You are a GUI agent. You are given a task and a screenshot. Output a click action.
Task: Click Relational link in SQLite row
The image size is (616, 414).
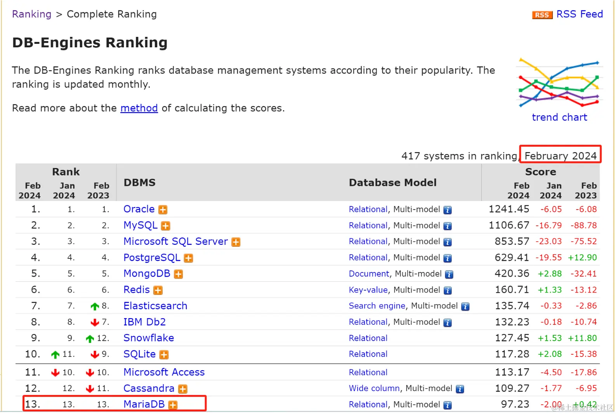[368, 354]
